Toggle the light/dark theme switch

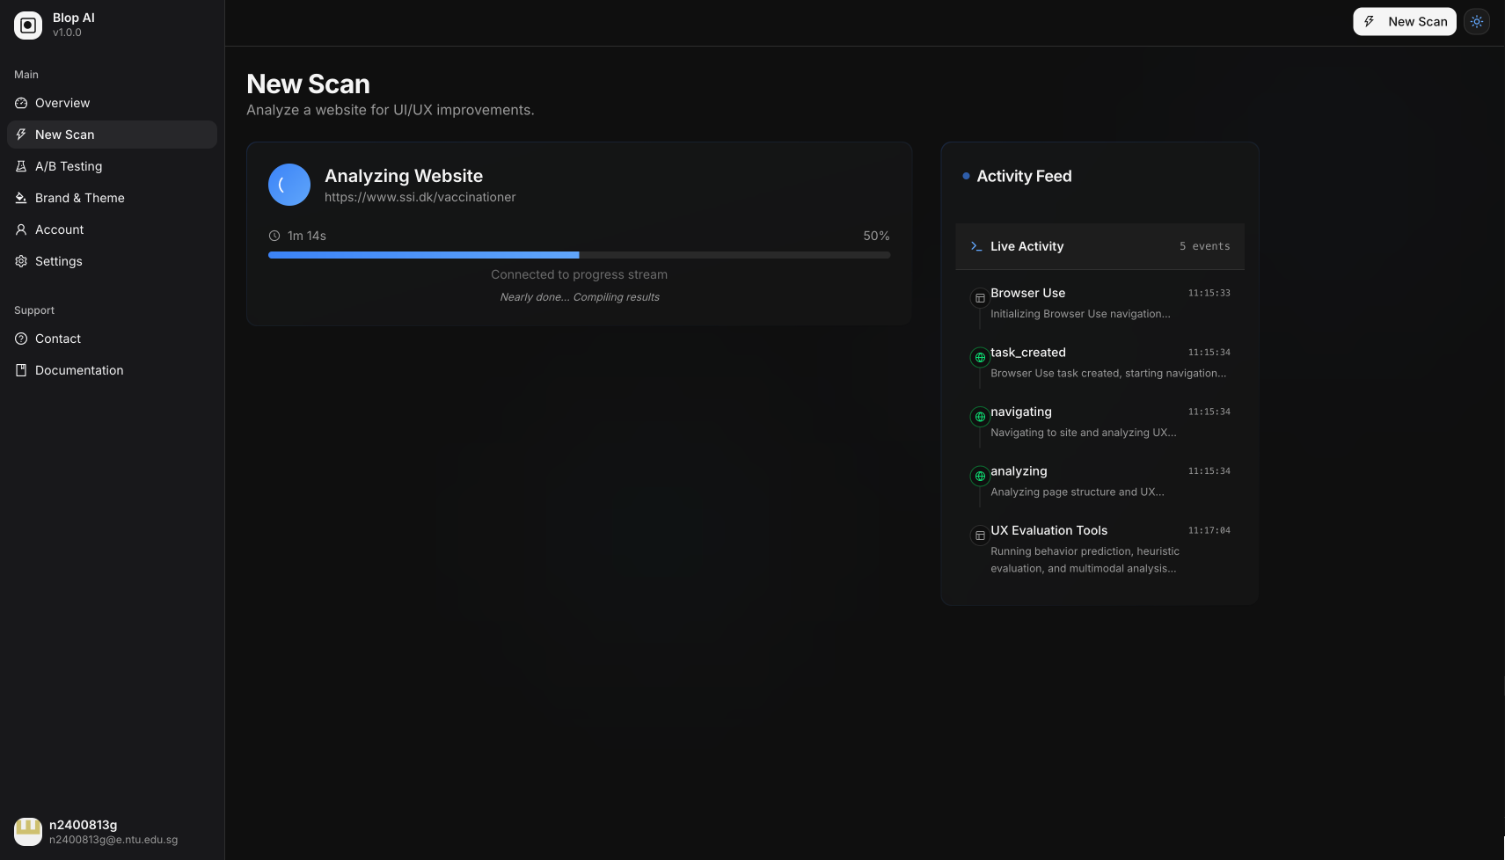tap(1477, 21)
